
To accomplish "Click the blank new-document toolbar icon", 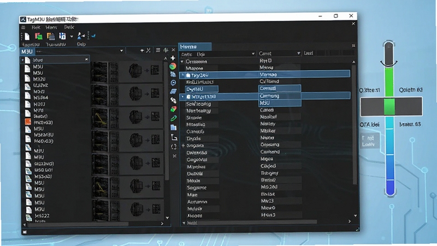I will click(27, 36).
